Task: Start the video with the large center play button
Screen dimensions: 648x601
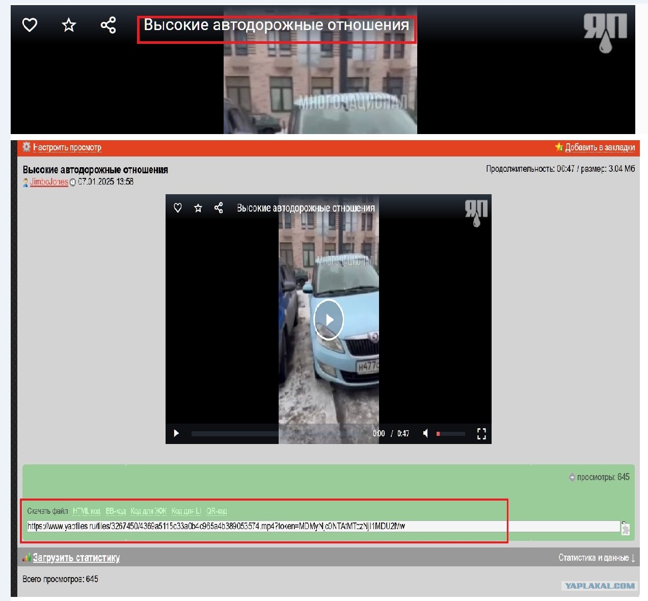Action: point(329,320)
